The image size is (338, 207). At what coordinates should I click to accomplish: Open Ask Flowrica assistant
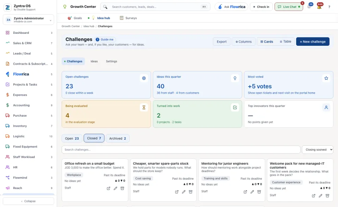click(x=231, y=7)
